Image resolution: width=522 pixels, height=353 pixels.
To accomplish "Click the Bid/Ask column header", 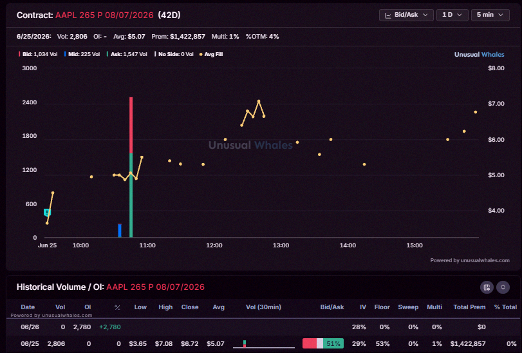I will coord(332,307).
